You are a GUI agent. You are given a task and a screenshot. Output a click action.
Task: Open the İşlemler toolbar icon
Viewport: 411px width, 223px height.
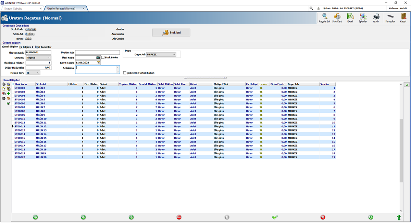(363, 18)
